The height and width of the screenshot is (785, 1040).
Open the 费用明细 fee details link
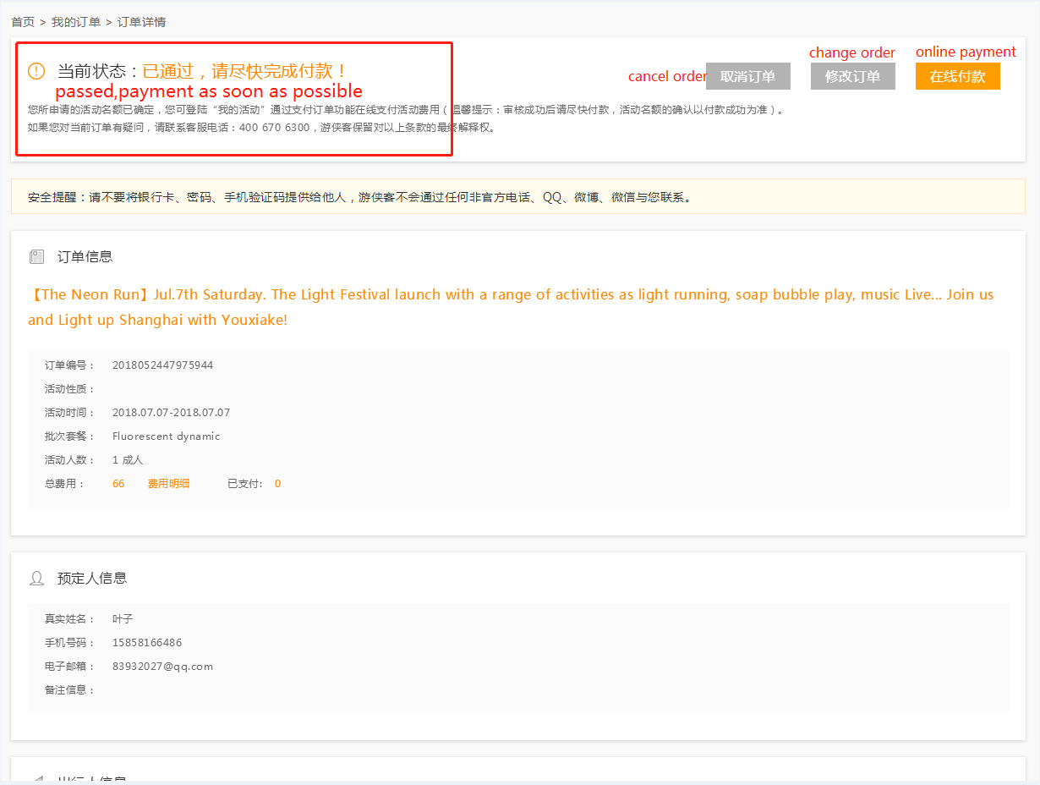168,484
